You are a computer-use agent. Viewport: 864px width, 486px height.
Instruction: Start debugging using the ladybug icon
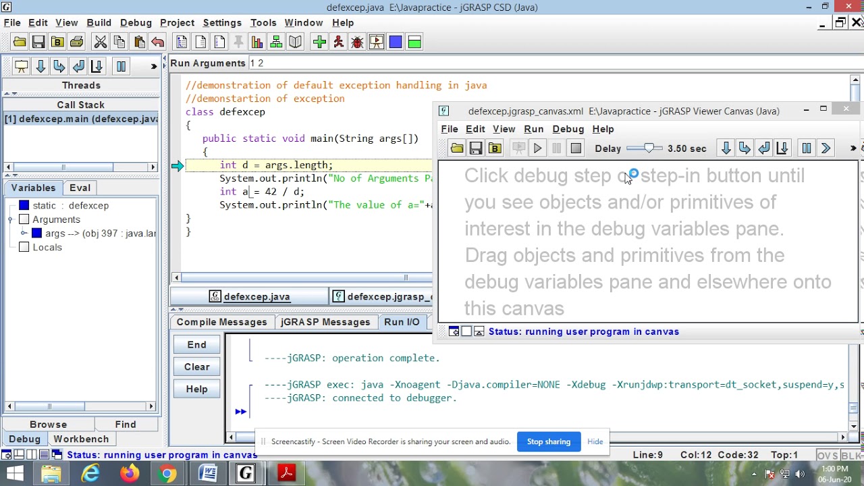[x=357, y=43]
